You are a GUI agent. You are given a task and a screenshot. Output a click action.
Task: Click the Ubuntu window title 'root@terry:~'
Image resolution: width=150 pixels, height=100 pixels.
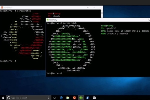pos(8,7)
